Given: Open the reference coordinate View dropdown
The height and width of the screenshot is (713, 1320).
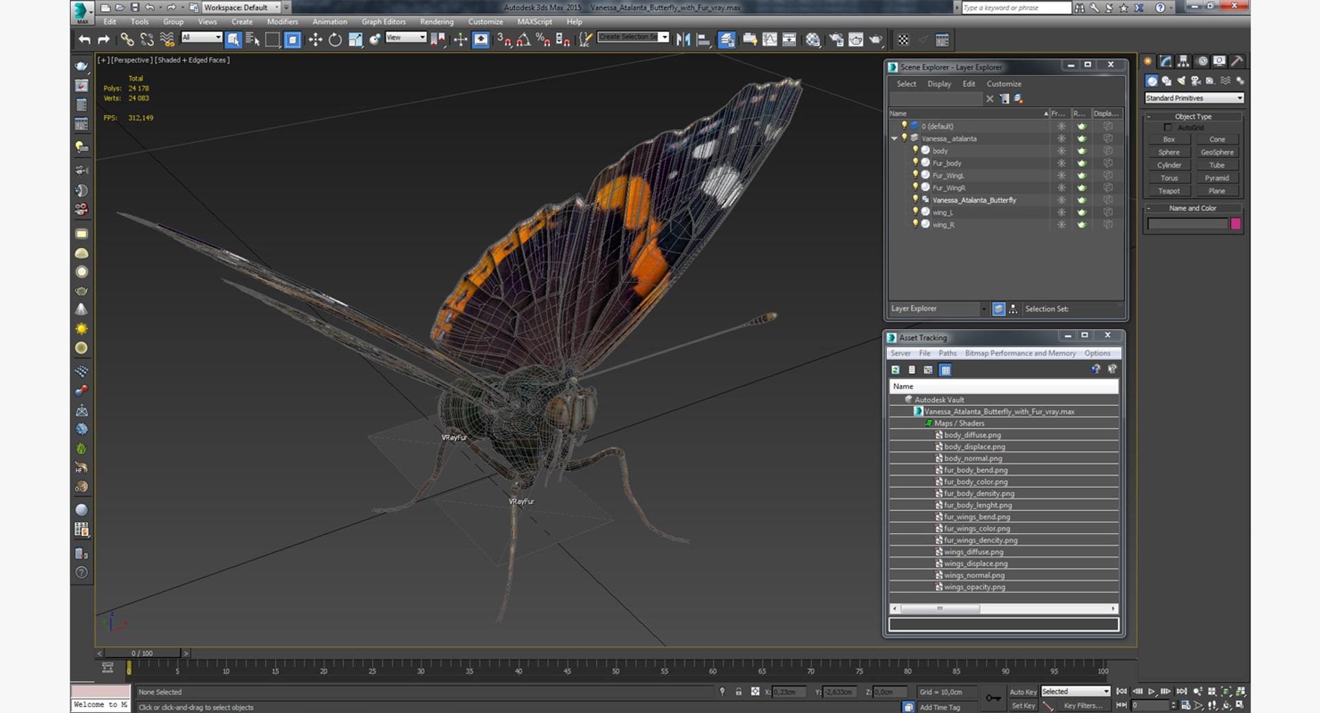Looking at the screenshot, I should coord(406,37).
